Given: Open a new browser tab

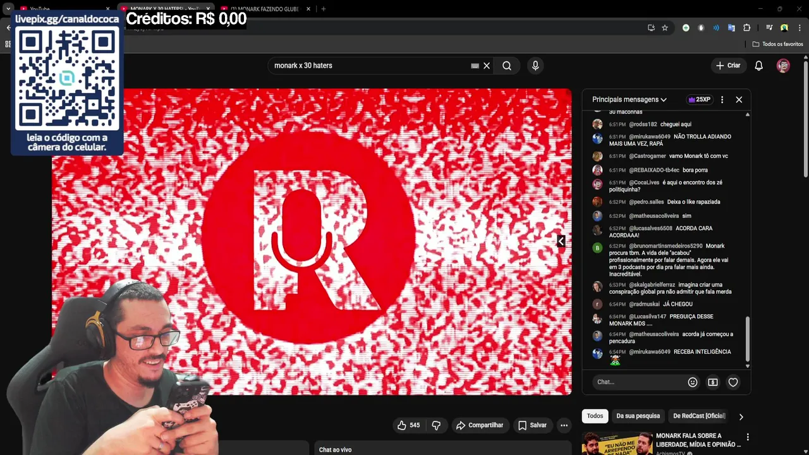Looking at the screenshot, I should 323,9.
